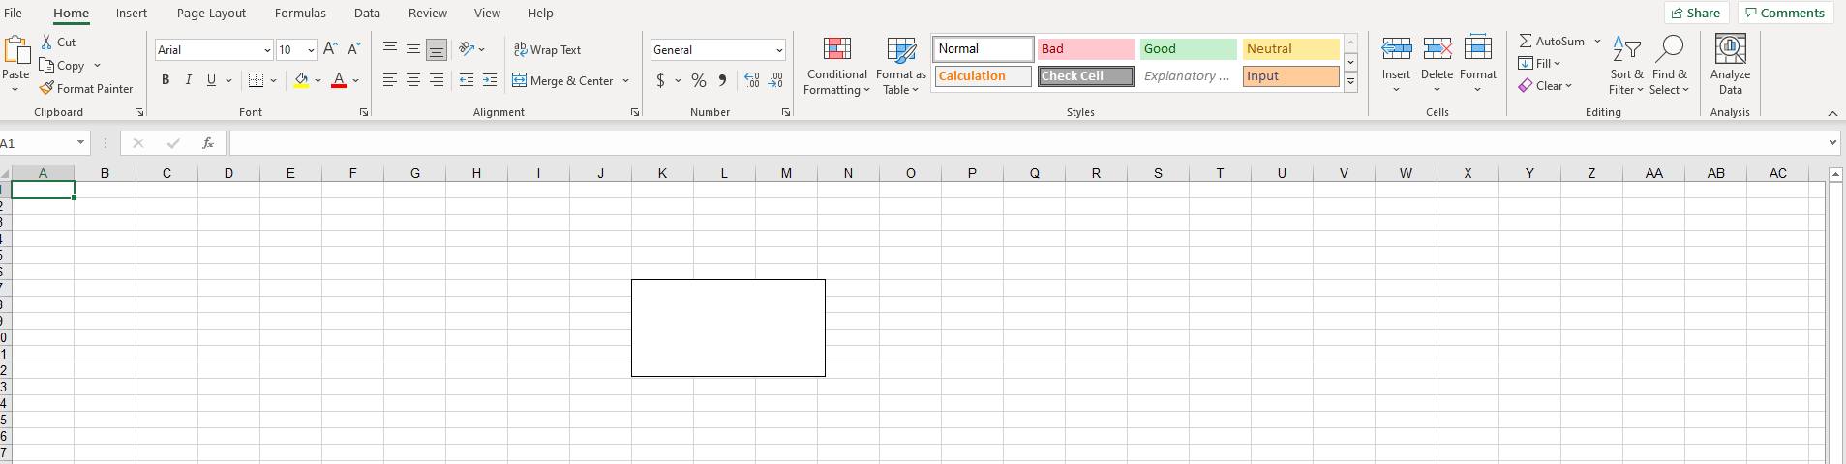Open the Page Layout tab
The image size is (1846, 464).
pyautogui.click(x=211, y=14)
